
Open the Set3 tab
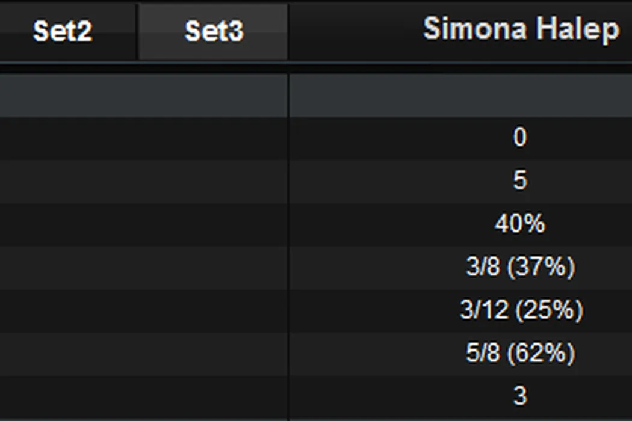[213, 31]
